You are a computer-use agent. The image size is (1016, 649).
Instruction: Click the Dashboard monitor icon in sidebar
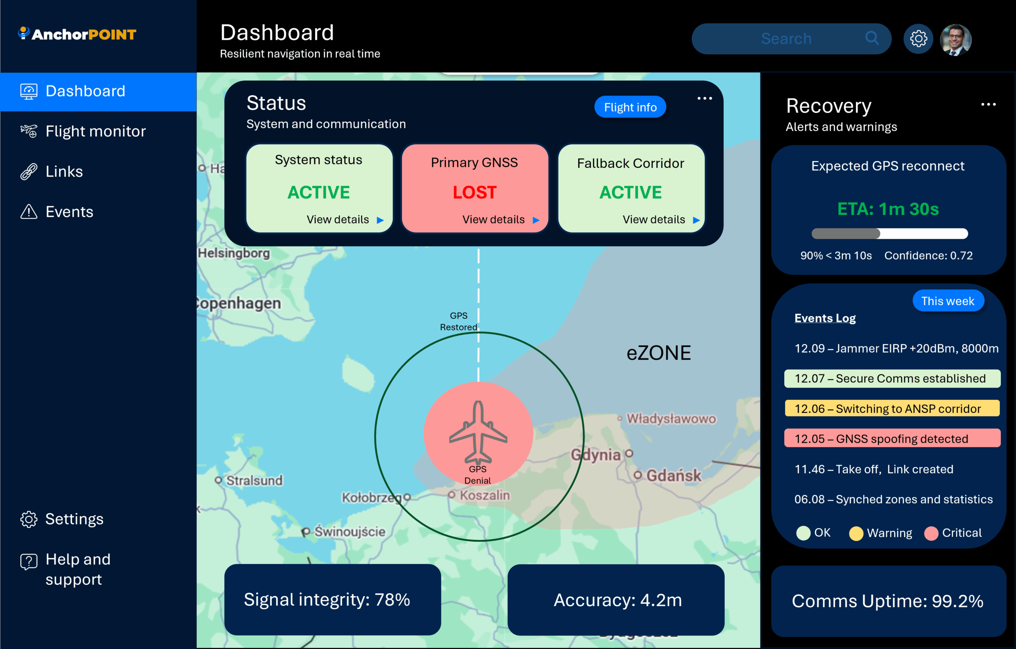click(29, 91)
